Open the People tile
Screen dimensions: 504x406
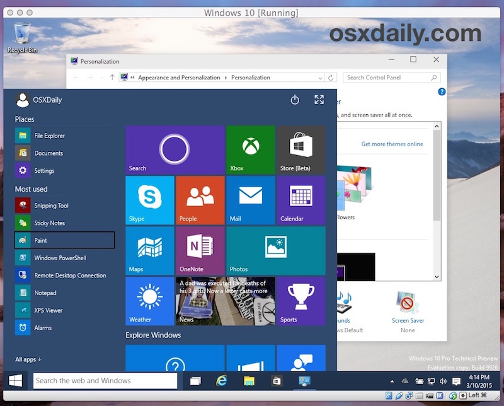(x=200, y=200)
